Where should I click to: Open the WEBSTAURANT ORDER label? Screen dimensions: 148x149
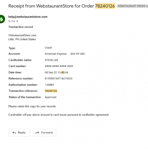tap(131, 6)
